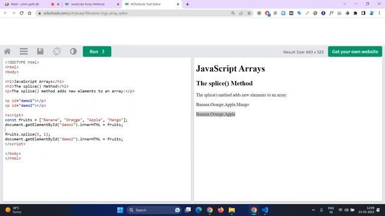Open Firefox from the taskbar

point(221,210)
